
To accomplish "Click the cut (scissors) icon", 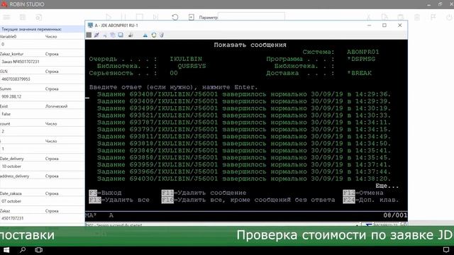I will (369, 17).
